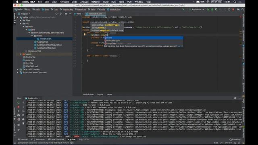
Task: Click the yellow intention lightbulb in editor
Action: point(85,35)
